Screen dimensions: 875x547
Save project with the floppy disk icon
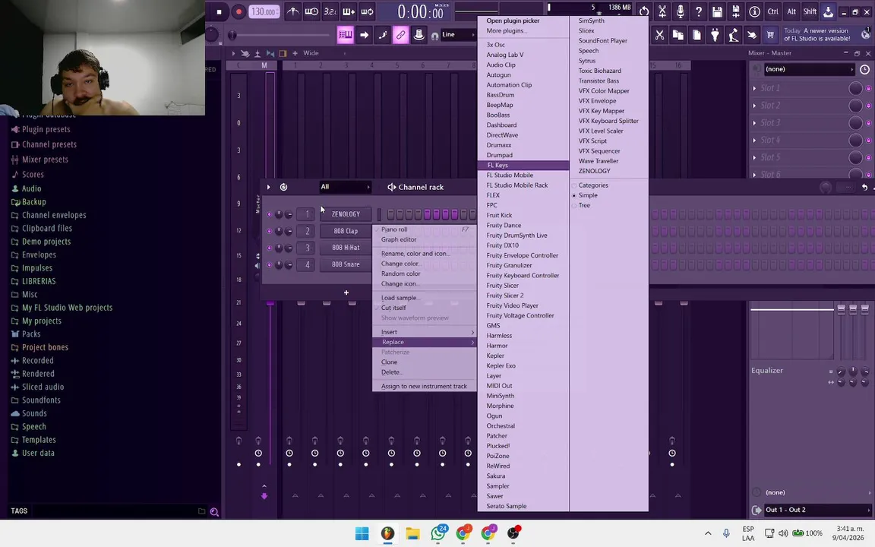[717, 11]
